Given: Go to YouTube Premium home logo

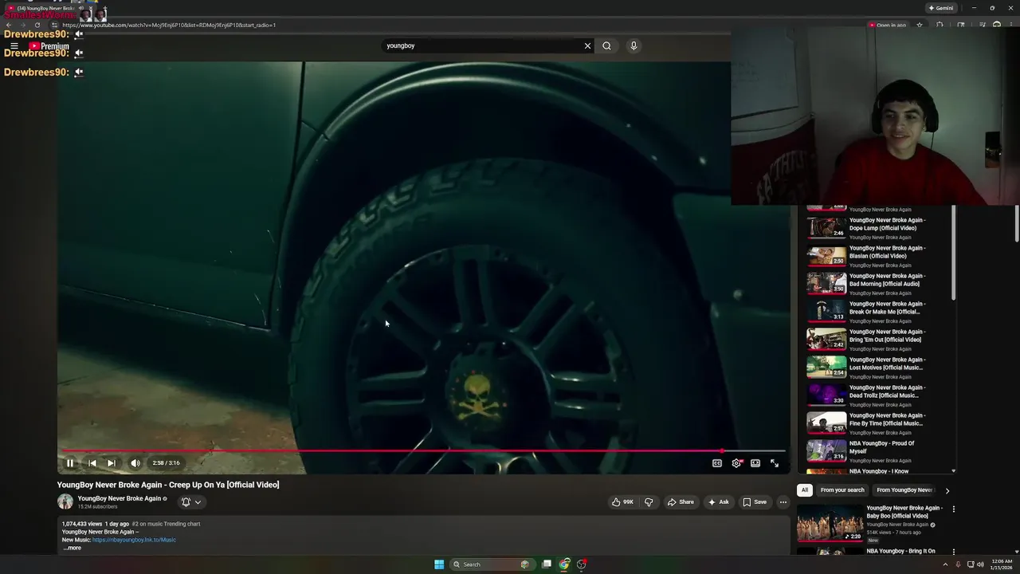Looking at the screenshot, I should pyautogui.click(x=49, y=46).
